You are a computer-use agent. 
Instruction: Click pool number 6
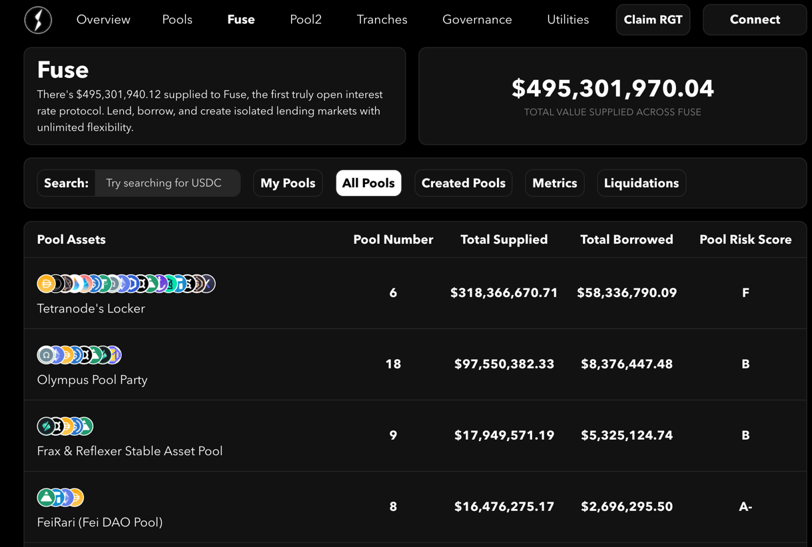coord(393,293)
